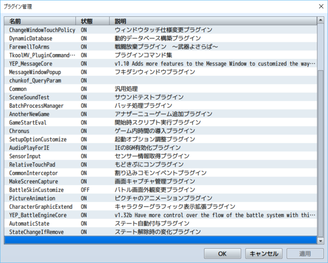Viewport: 328px width, 263px height.
Task: Select the DynamicDatabase plugin row
Action: pyautogui.click(x=160, y=38)
